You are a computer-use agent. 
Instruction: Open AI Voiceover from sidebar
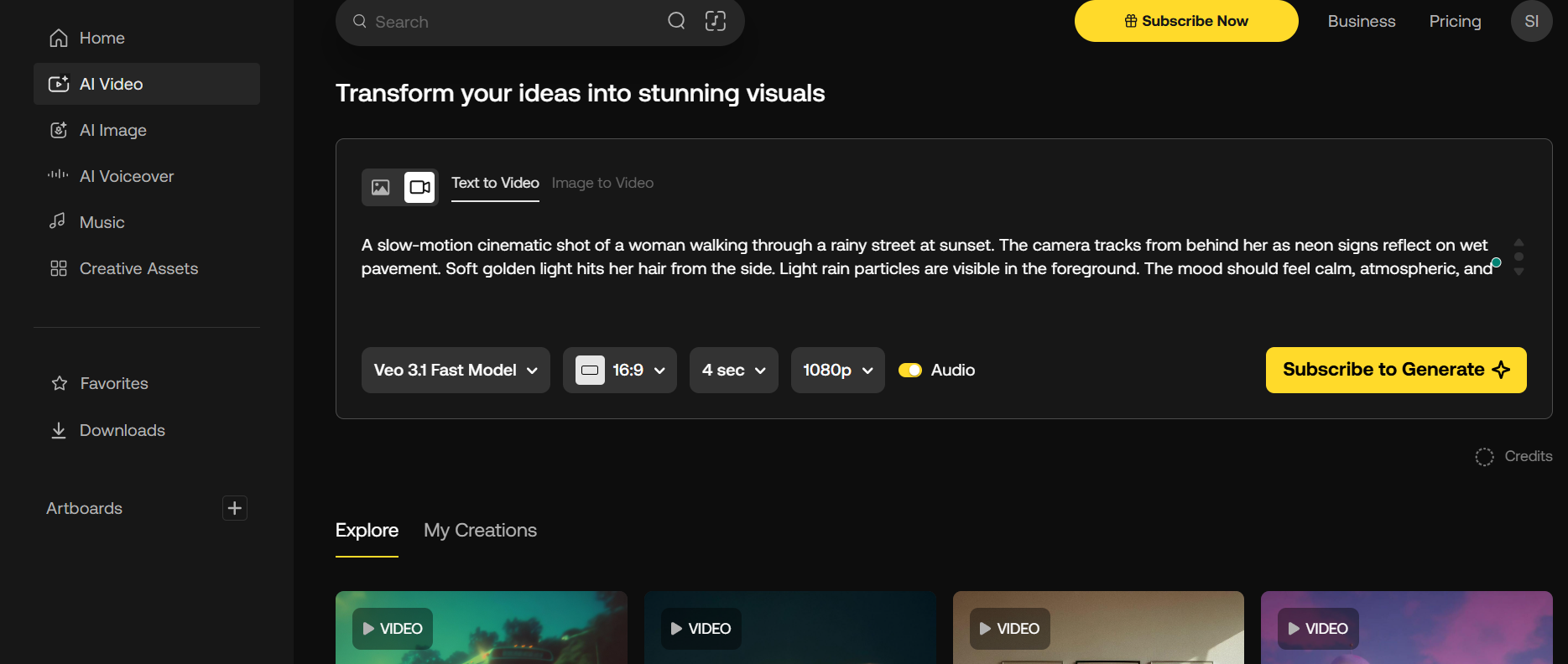[127, 176]
